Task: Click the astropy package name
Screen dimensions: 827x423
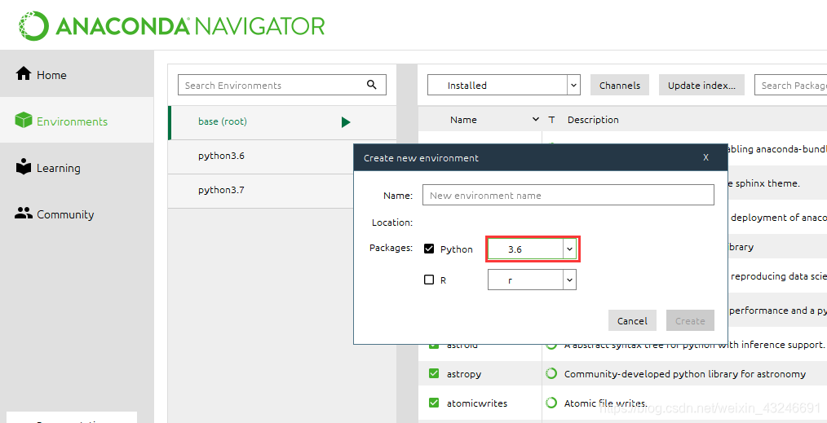Action: coord(464,374)
